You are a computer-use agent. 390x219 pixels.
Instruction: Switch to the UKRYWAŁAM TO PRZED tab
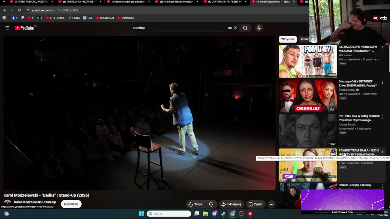pos(222,2)
